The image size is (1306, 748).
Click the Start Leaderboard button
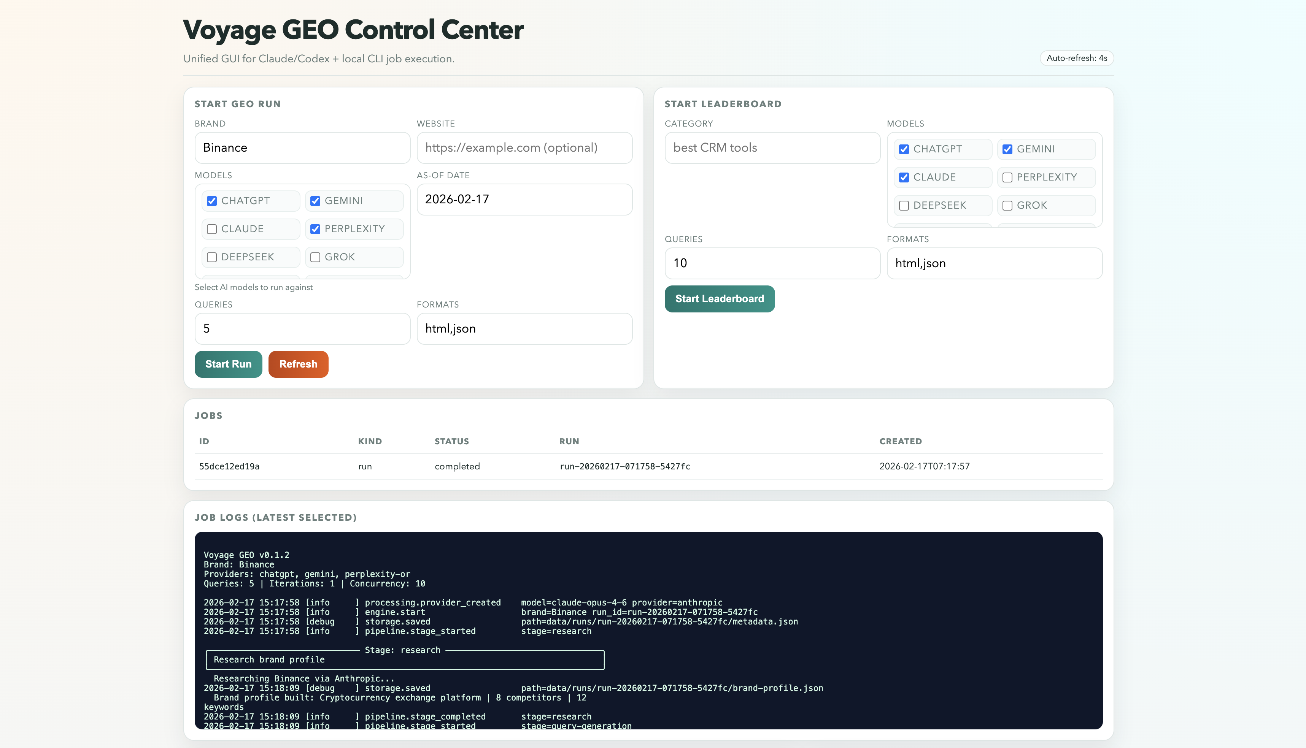(720, 298)
